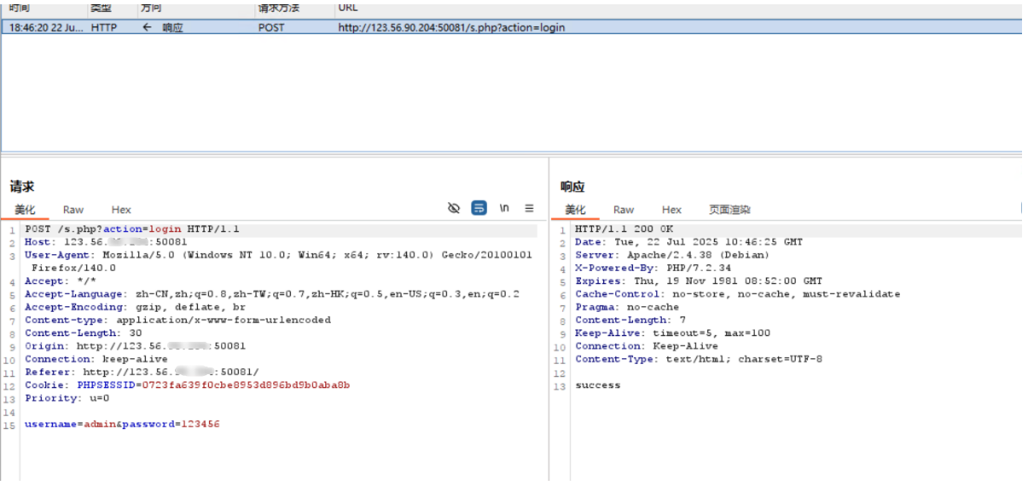
Task: Open the request editor hamburger menu
Action: (x=529, y=208)
